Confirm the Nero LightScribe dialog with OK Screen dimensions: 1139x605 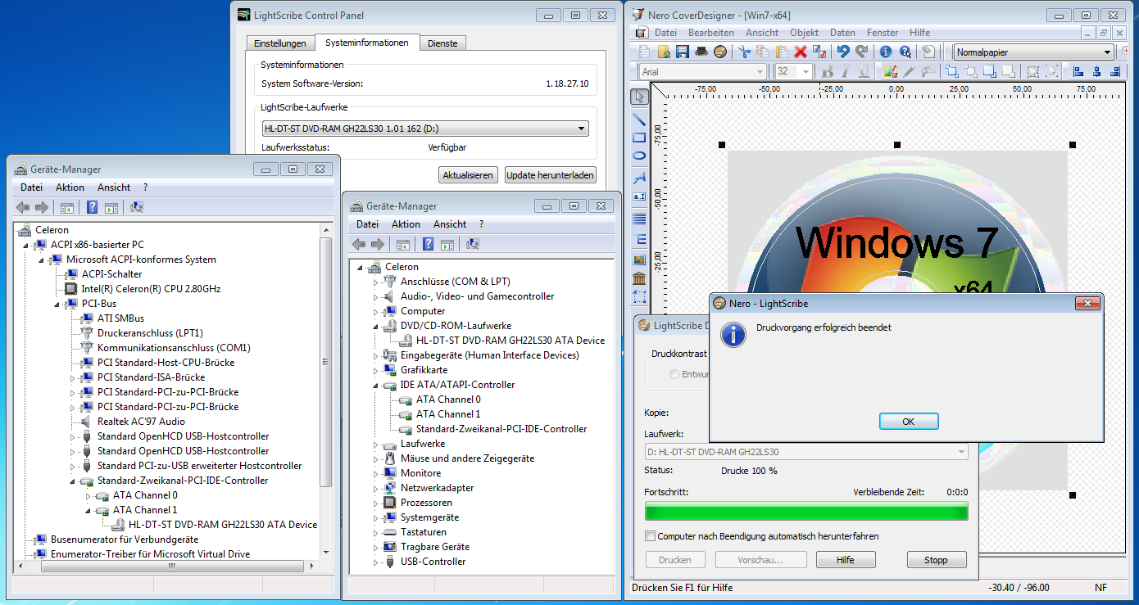tap(908, 422)
